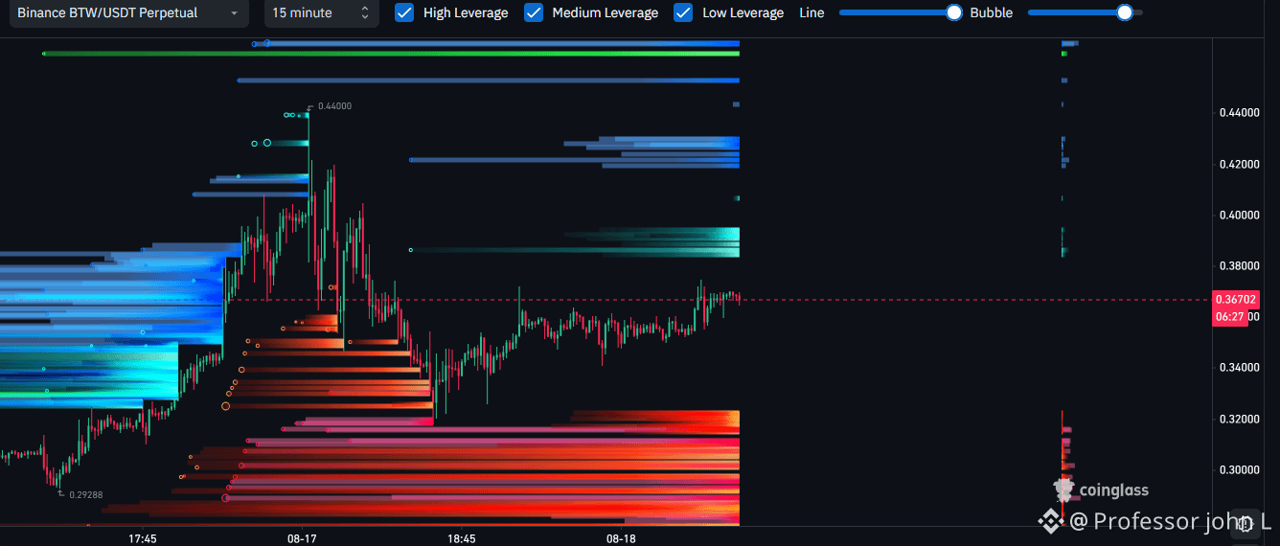Uncheck the Medium Leverage checkbox

click(x=534, y=12)
